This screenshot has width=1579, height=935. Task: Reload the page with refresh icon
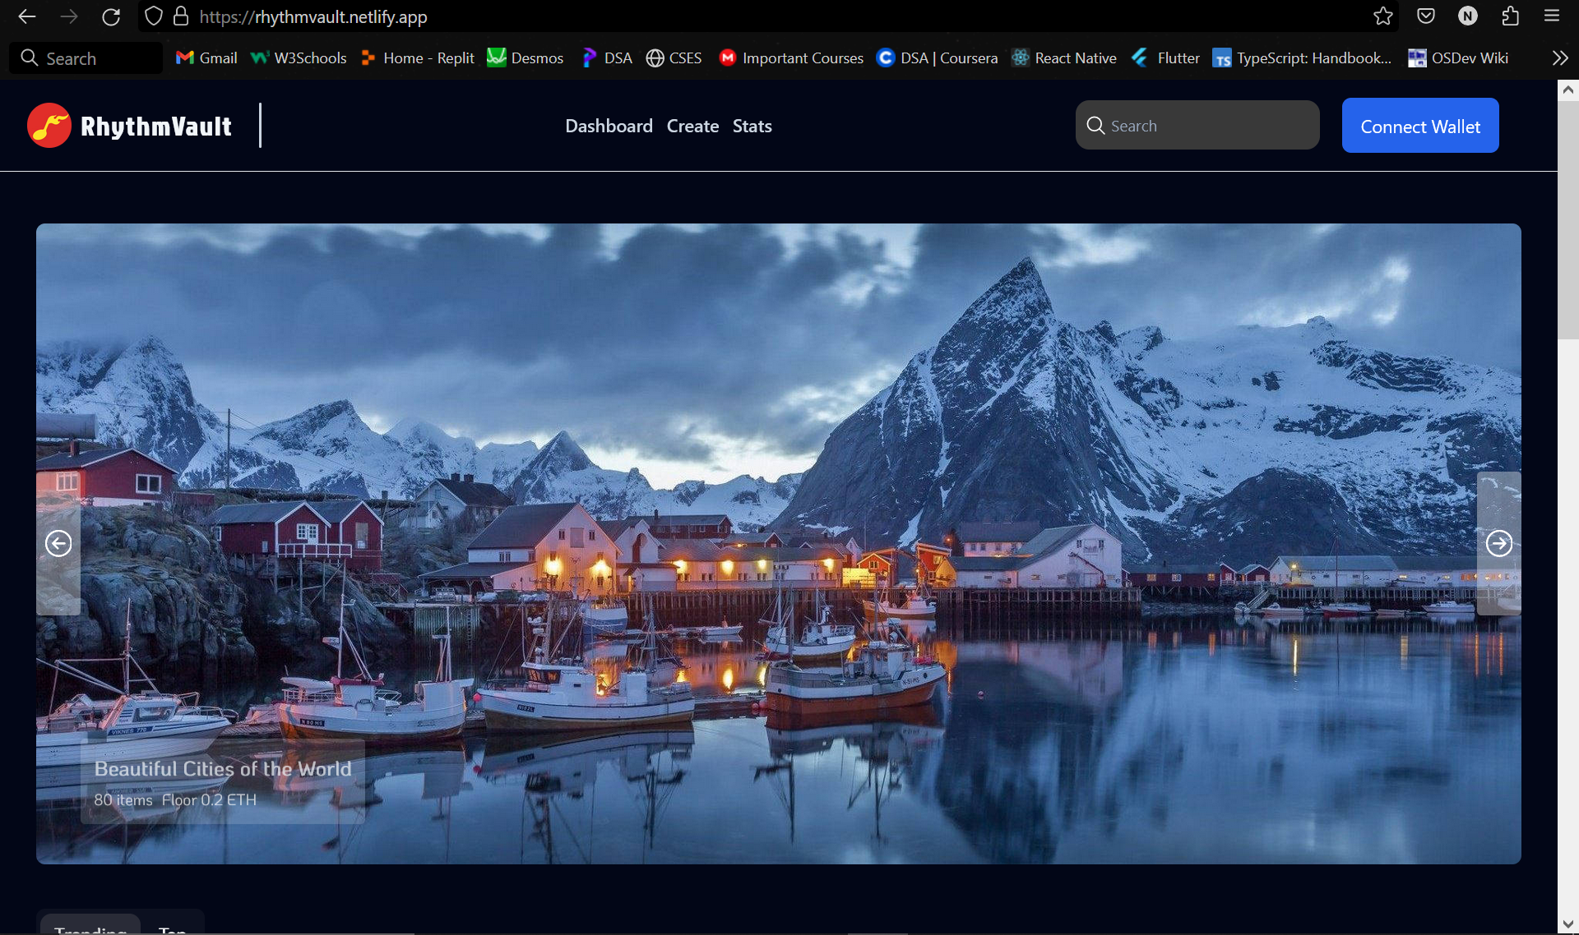(111, 16)
